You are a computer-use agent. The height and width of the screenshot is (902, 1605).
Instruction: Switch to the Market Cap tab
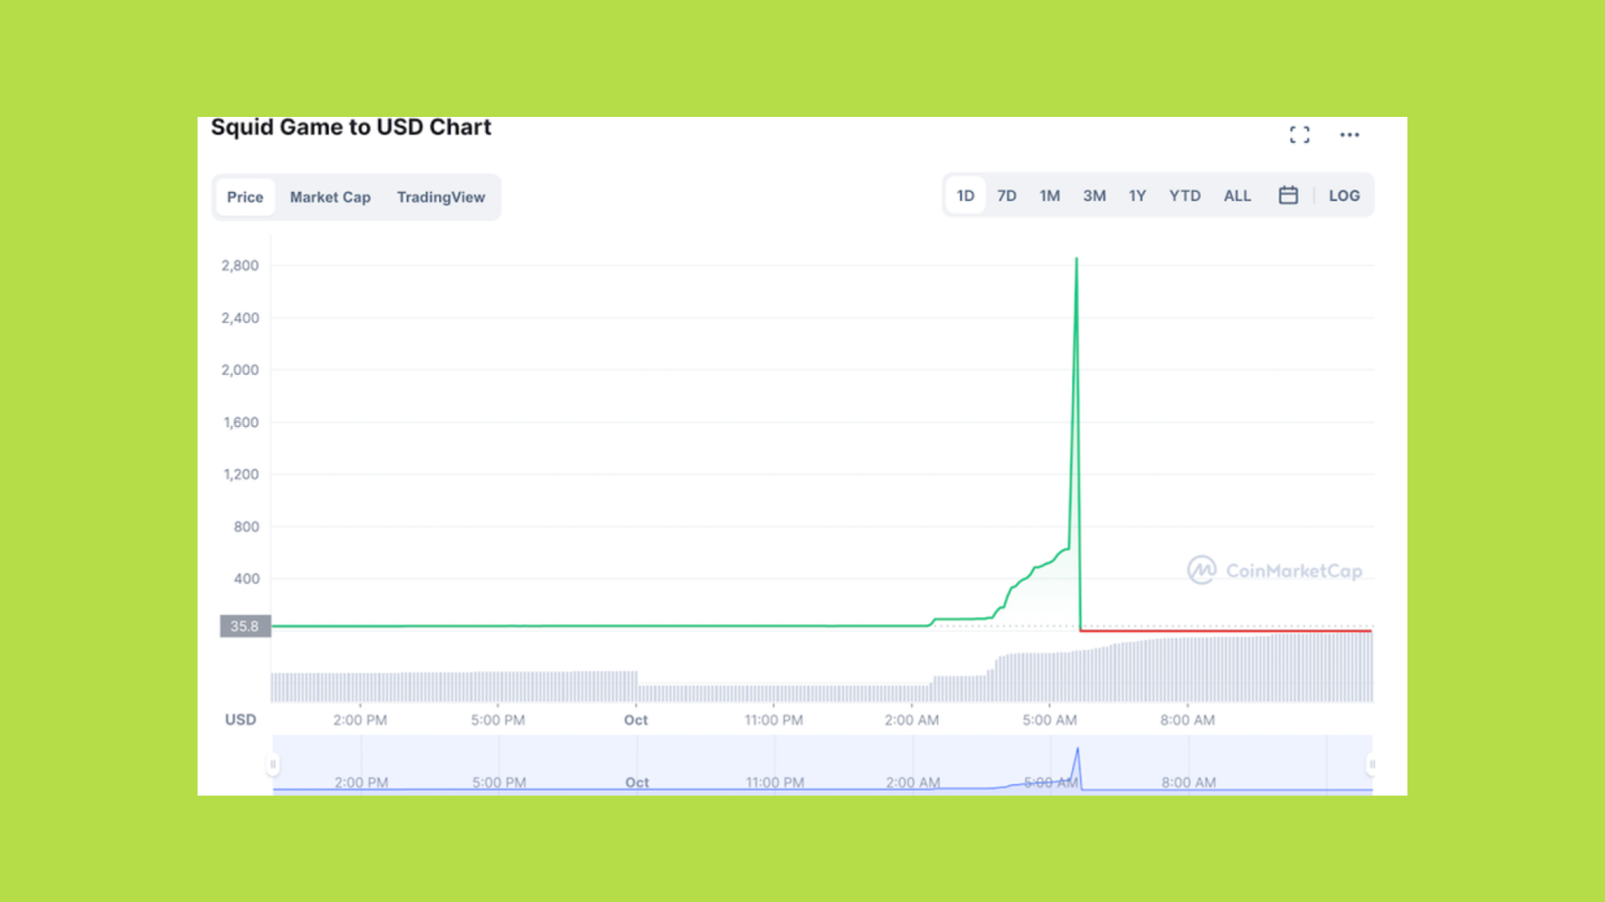(330, 197)
